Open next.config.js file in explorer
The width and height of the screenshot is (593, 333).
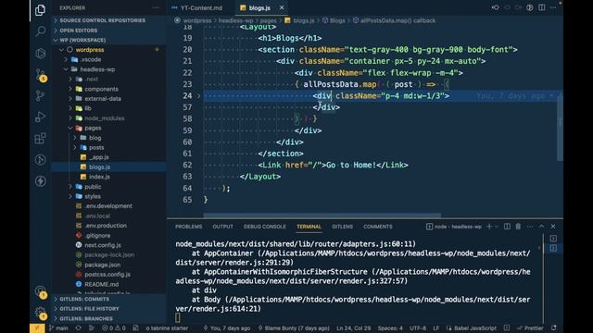pos(109,245)
